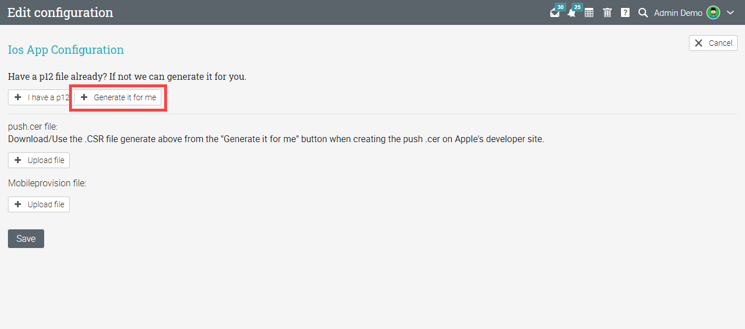Click the search magnifier icon
This screenshot has width=745, height=329.
pos(643,12)
